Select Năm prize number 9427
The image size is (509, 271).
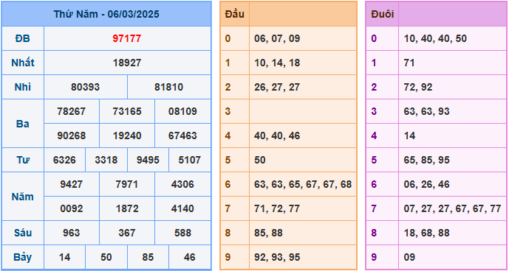[x=72, y=184]
